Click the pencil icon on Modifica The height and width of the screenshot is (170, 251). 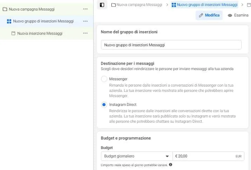click(x=201, y=15)
